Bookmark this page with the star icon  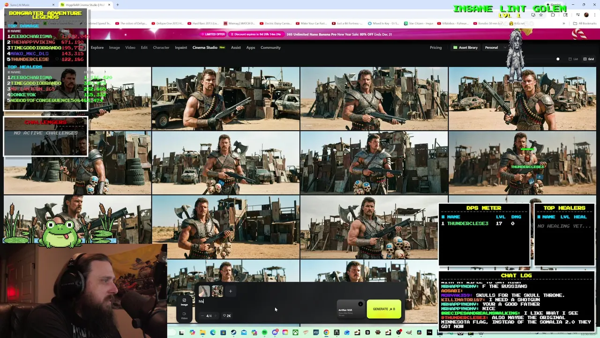[x=540, y=15]
